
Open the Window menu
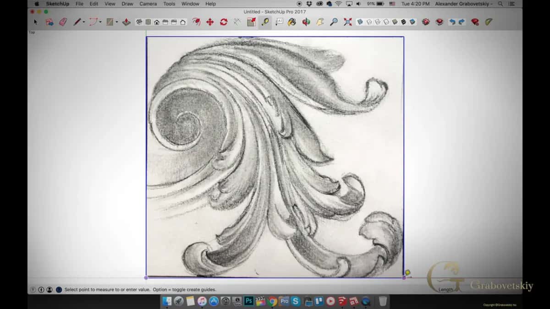click(x=190, y=4)
